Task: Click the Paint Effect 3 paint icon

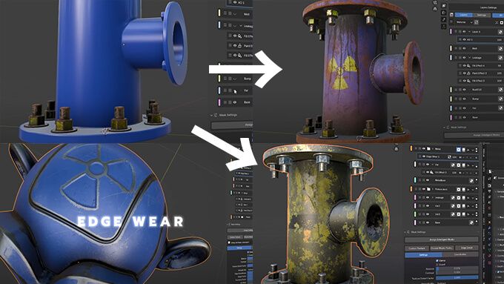Action: [469, 73]
